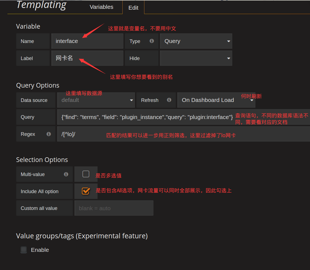Click the Label input field

click(x=87, y=58)
